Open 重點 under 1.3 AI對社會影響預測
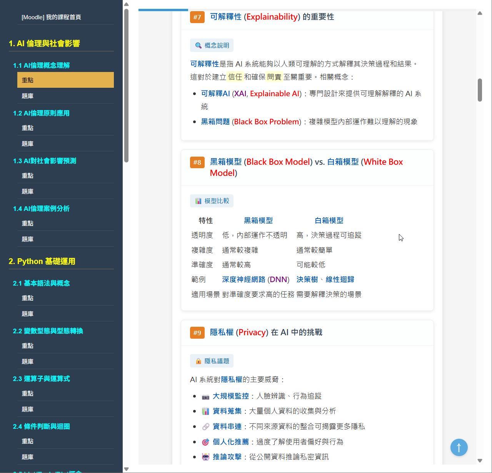The width and height of the screenshot is (492, 473). [65, 175]
